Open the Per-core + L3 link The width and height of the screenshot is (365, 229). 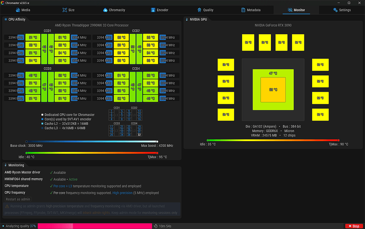(63, 186)
